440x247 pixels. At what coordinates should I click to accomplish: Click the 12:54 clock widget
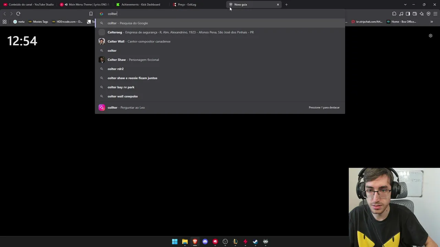point(22,41)
